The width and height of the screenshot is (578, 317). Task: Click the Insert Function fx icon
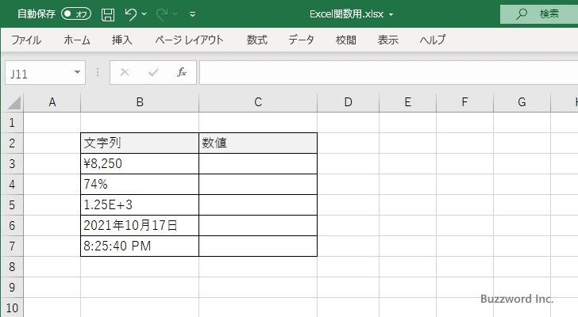182,72
